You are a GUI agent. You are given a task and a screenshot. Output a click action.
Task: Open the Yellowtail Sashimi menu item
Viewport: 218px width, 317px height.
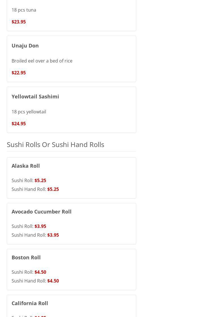click(35, 96)
